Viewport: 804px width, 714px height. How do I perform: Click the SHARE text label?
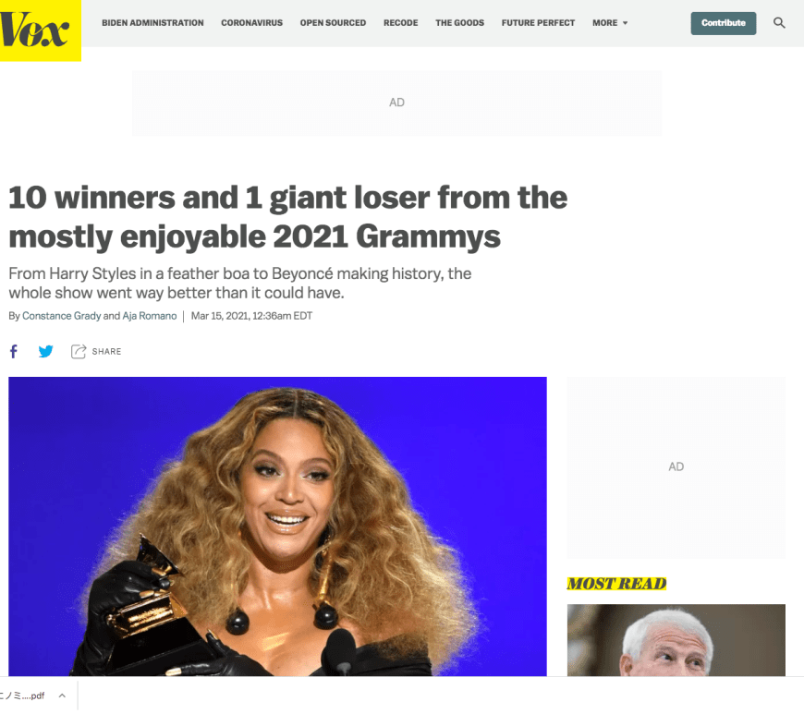[106, 352]
